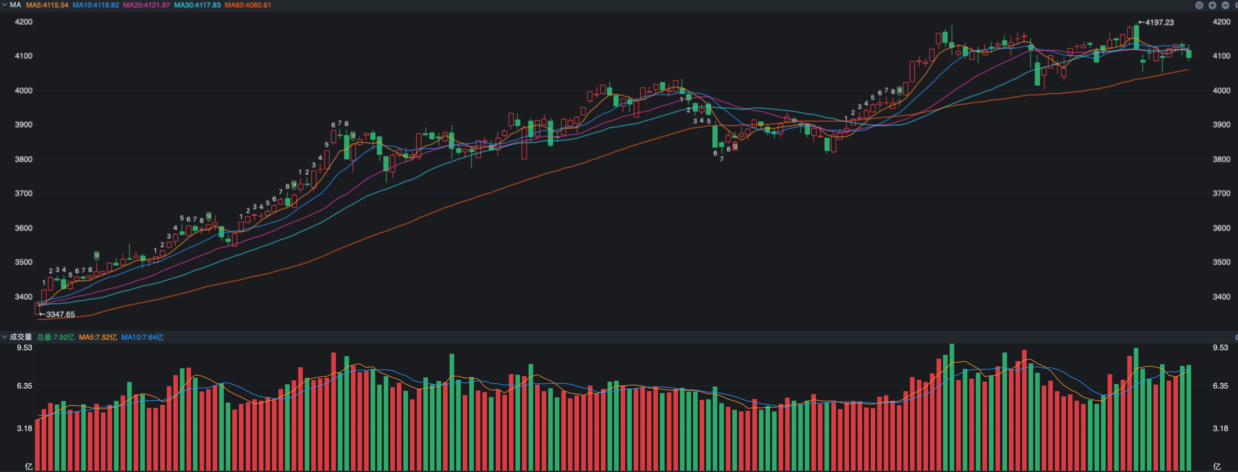Expand the 成交量 indicator dropdown chevron
Viewport: 1238px width, 472px height.
coord(4,337)
